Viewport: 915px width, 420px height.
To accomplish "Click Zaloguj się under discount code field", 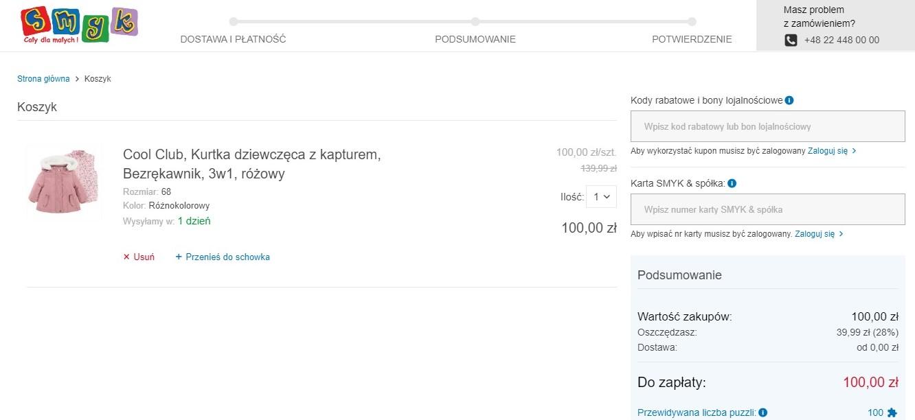I will coord(828,151).
